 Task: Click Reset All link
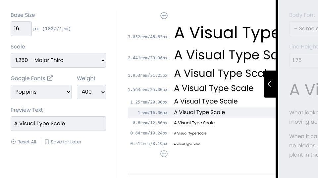tap(24, 142)
